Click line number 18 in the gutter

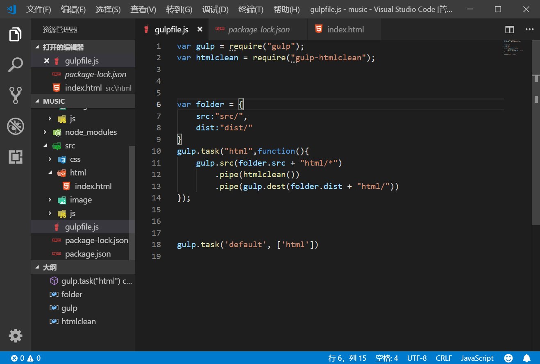(156, 245)
